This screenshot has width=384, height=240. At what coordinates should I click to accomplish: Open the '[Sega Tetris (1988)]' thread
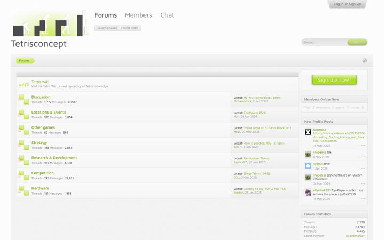[257, 173]
